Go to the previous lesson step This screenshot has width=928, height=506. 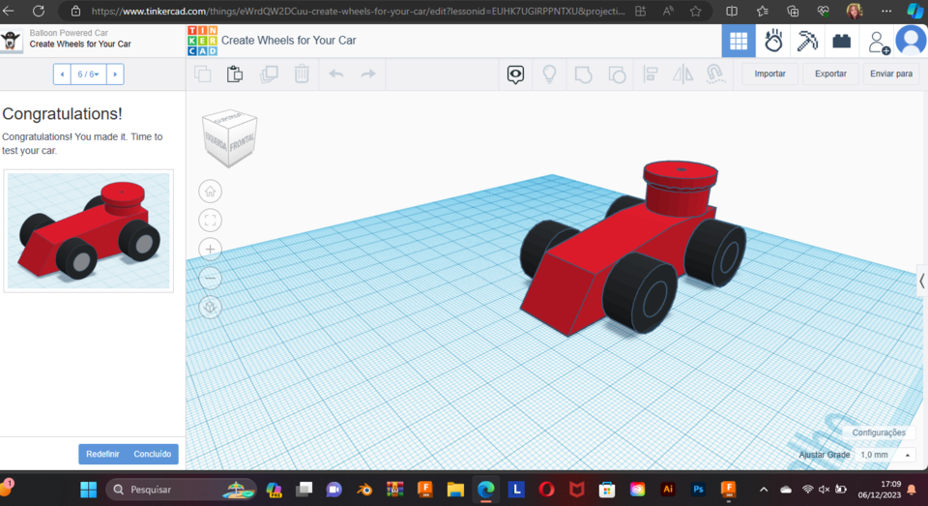point(62,74)
